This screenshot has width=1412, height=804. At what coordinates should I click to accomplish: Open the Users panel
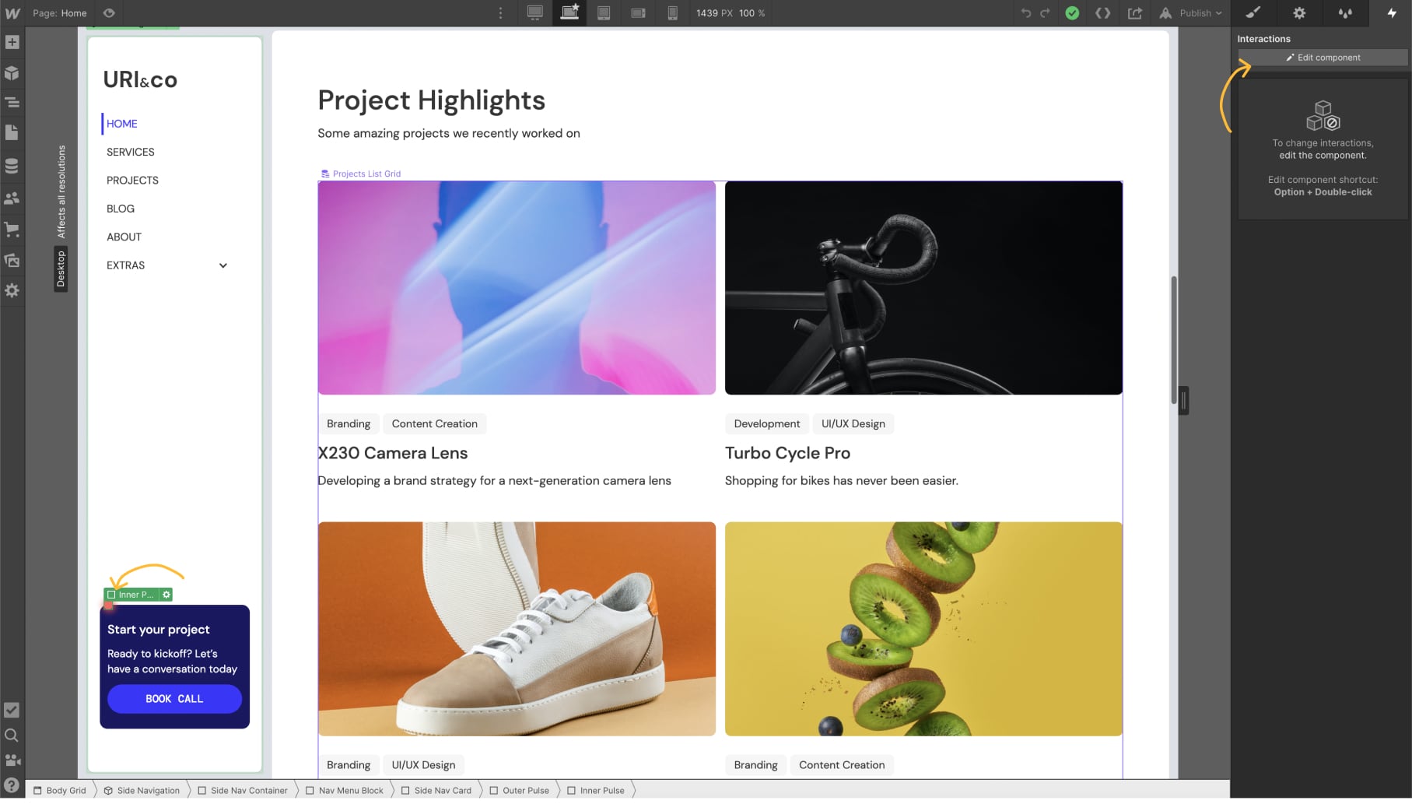point(12,198)
